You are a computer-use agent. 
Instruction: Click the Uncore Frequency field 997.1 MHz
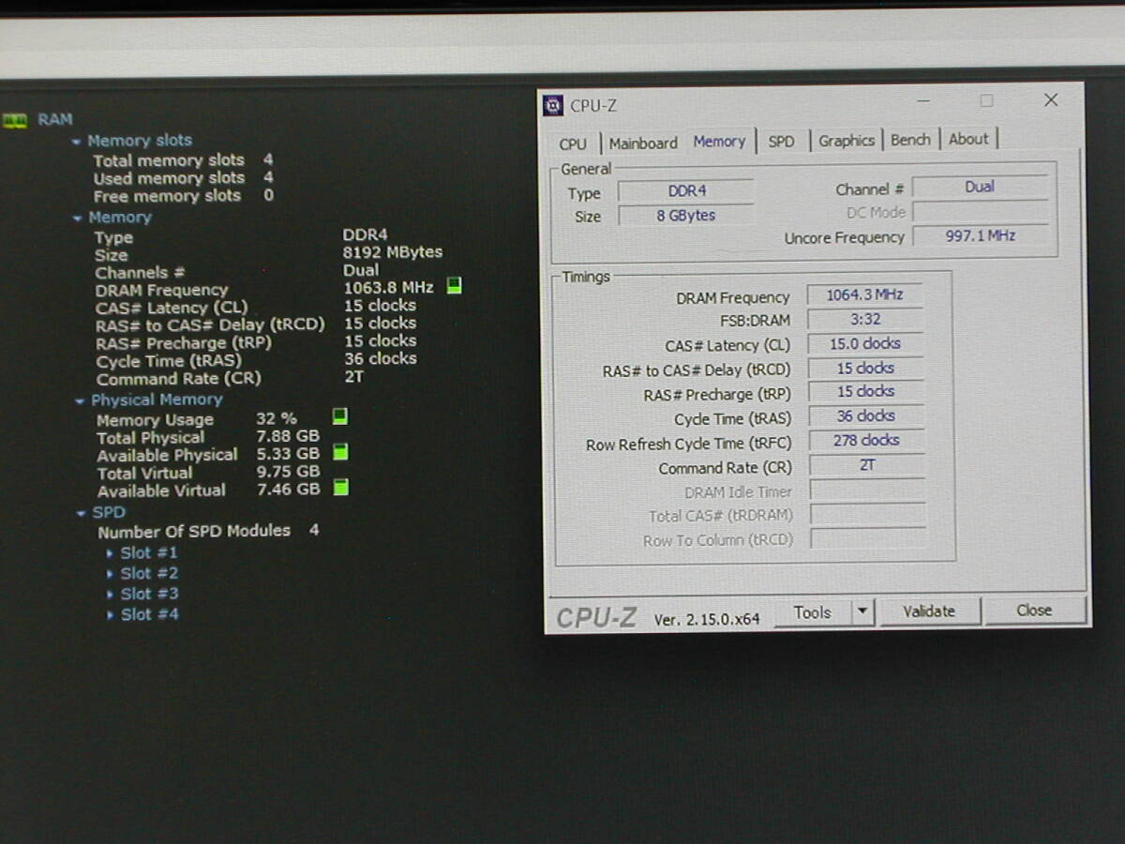(x=980, y=235)
